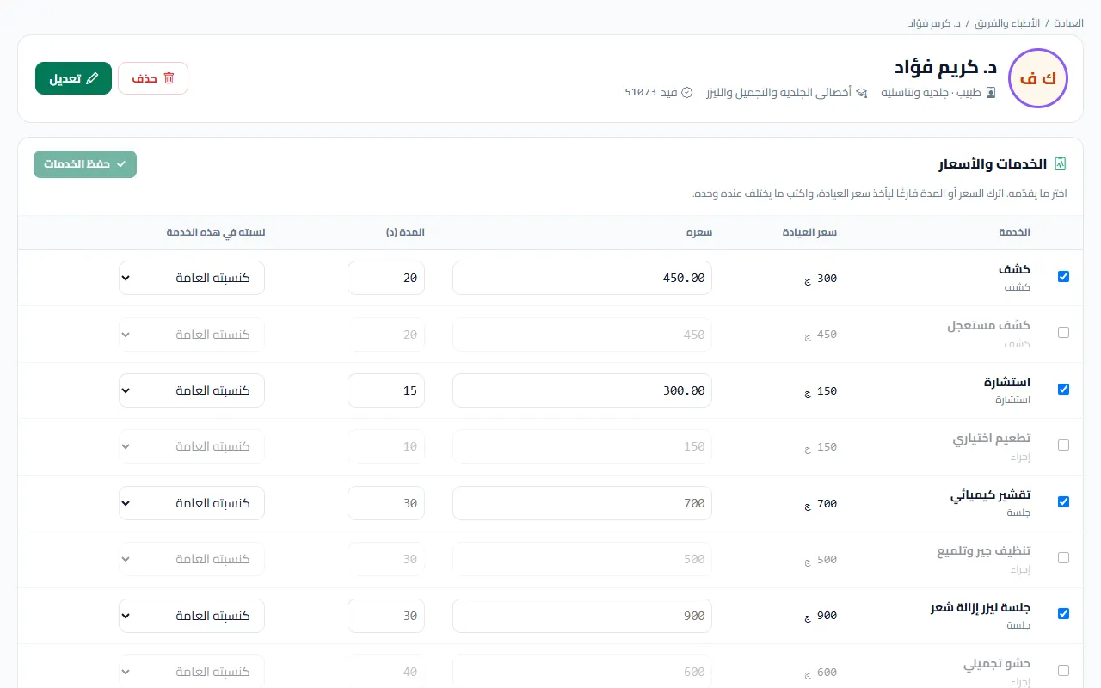Click the graduation cap icon beside أخصائي الجلدية
The height and width of the screenshot is (688, 1101).
coord(862,92)
